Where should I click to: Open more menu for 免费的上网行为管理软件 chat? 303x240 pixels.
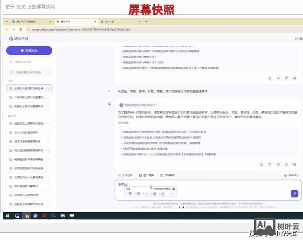48,107
